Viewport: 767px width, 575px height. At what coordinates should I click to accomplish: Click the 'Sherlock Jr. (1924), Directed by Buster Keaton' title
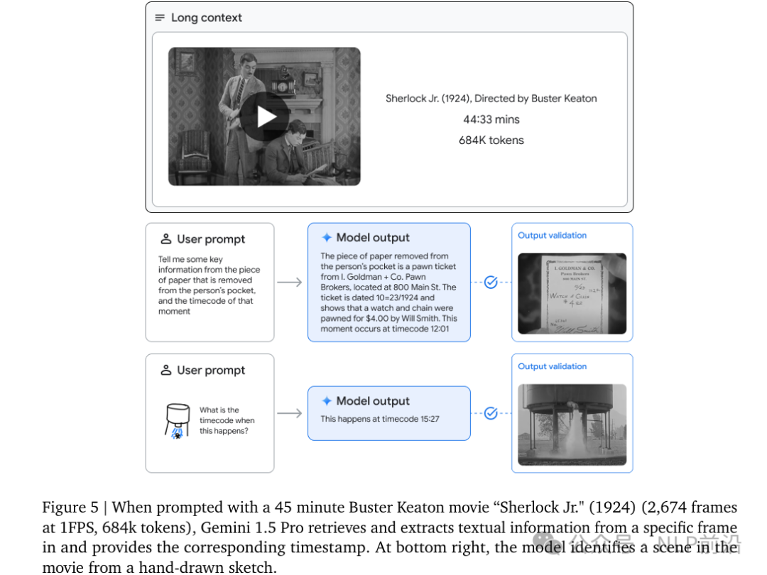491,98
